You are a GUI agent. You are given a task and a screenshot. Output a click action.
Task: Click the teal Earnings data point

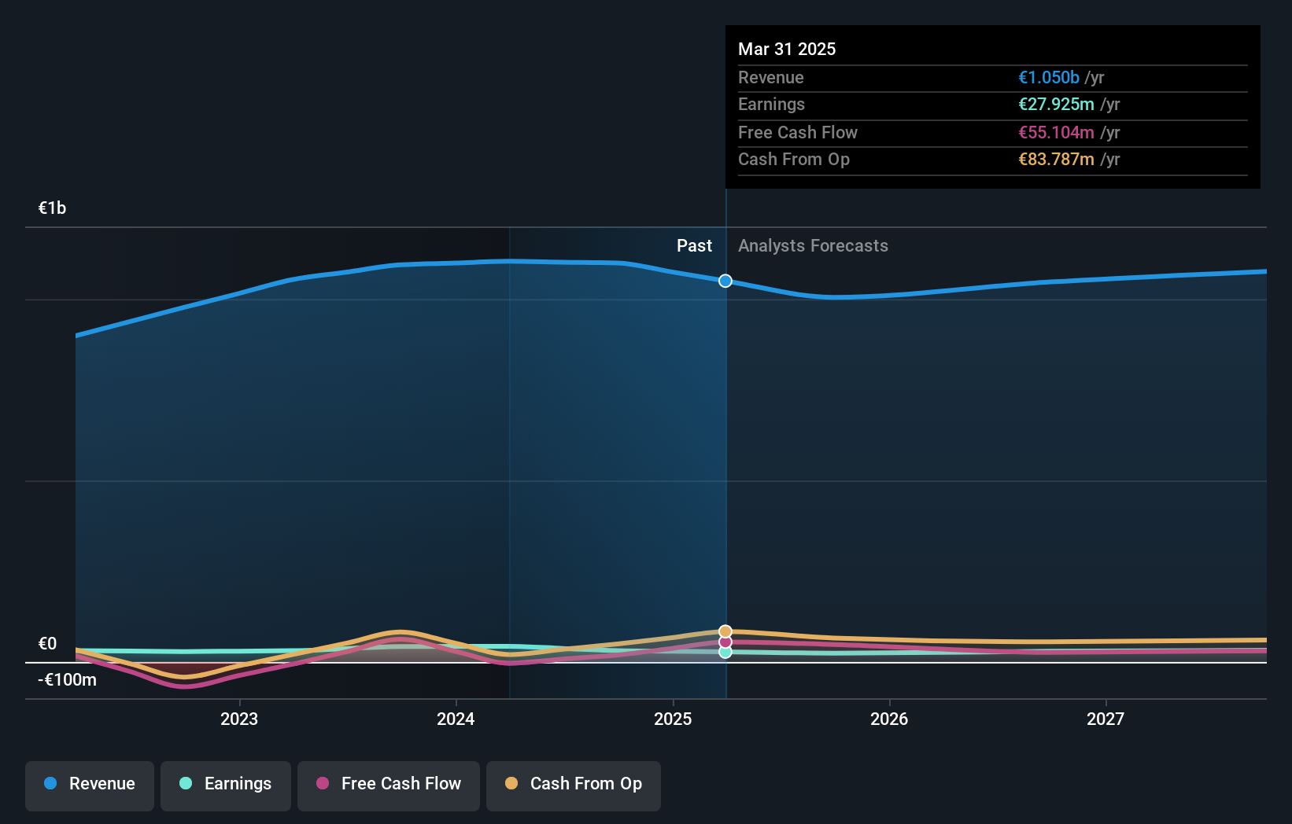tap(725, 652)
